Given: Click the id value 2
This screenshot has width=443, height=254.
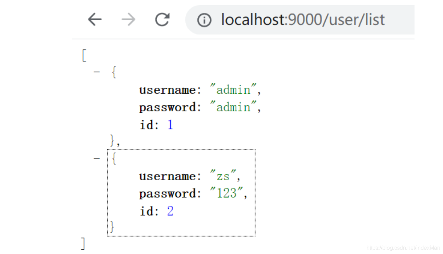Looking at the screenshot, I should coord(170,211).
